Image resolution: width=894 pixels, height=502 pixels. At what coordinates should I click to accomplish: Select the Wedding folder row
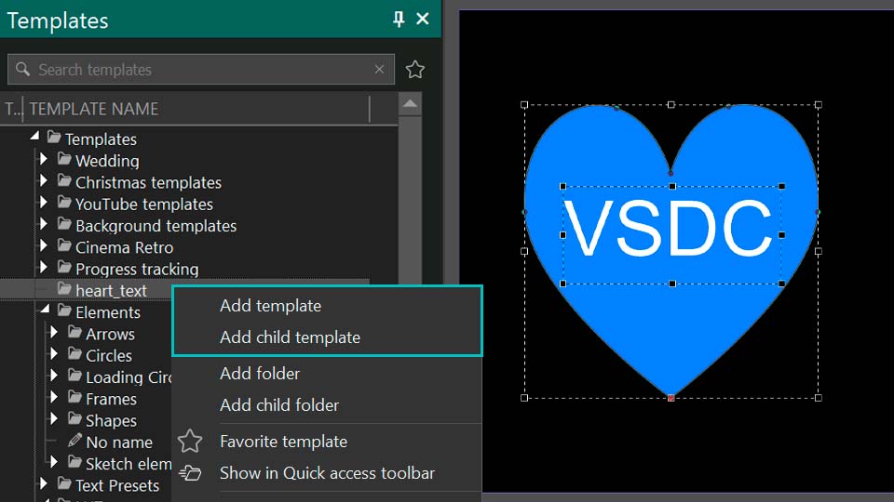point(107,161)
